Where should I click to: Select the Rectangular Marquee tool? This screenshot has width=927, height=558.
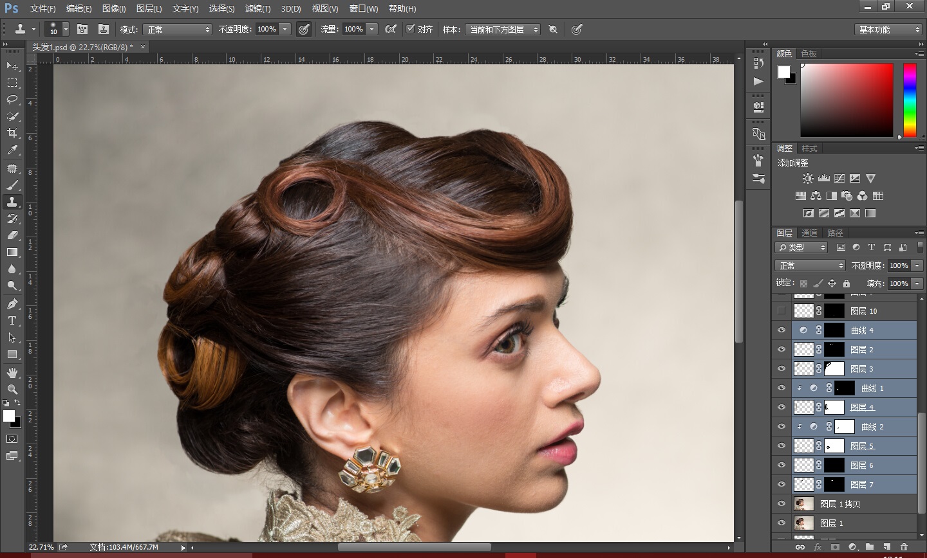click(12, 83)
